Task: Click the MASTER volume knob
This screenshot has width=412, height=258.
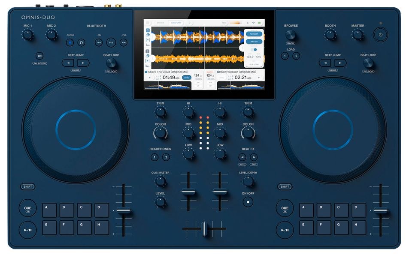Action: point(357,35)
